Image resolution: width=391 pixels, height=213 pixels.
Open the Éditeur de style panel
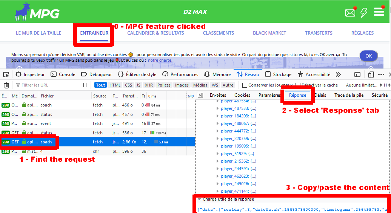point(137,74)
